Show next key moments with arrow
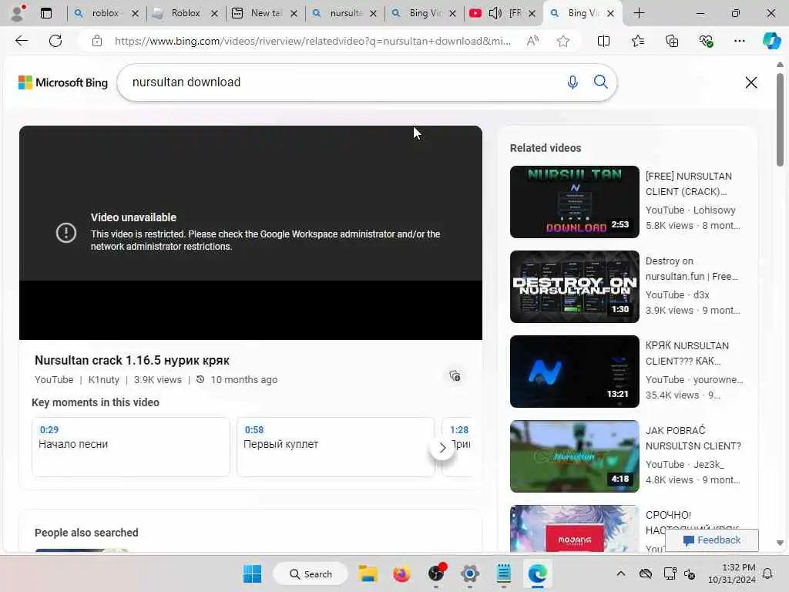Image resolution: width=789 pixels, height=592 pixels. tap(442, 448)
